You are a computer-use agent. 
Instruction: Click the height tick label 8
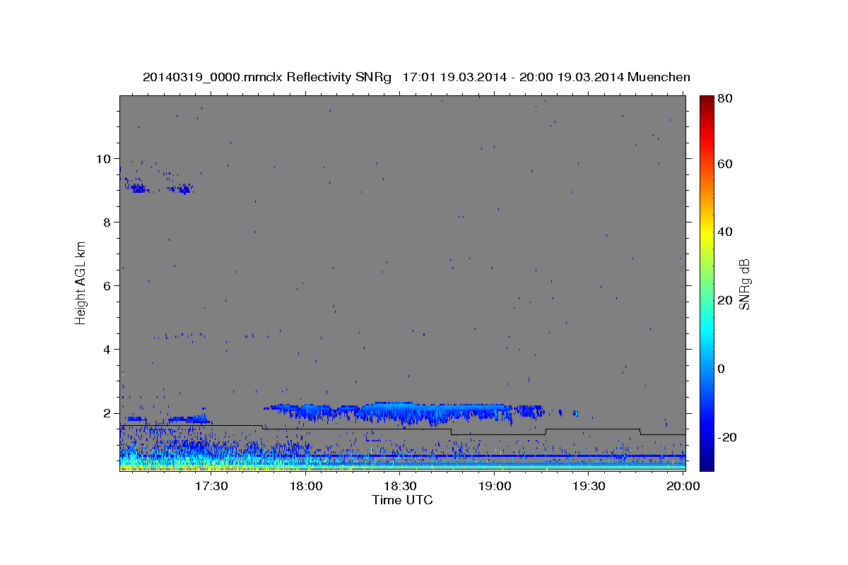coord(108,222)
